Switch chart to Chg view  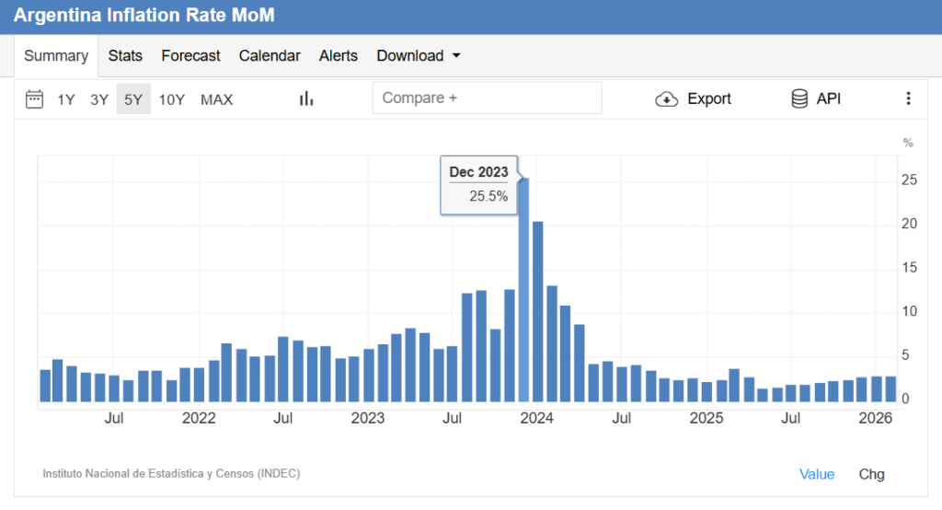[x=871, y=474]
